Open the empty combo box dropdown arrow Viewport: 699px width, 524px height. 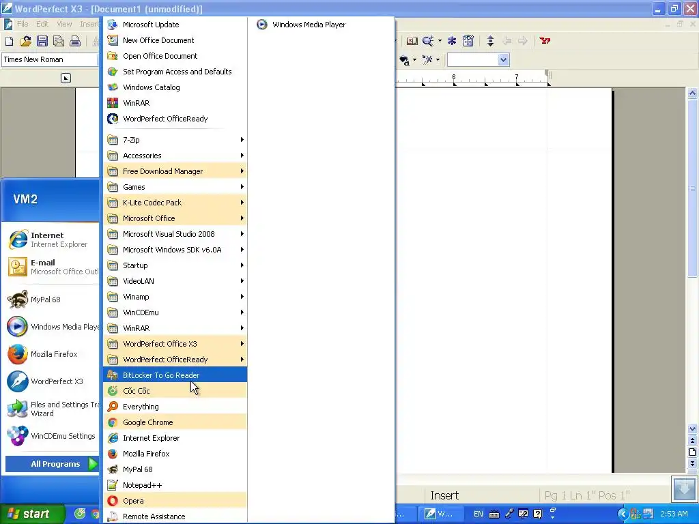[x=503, y=60]
